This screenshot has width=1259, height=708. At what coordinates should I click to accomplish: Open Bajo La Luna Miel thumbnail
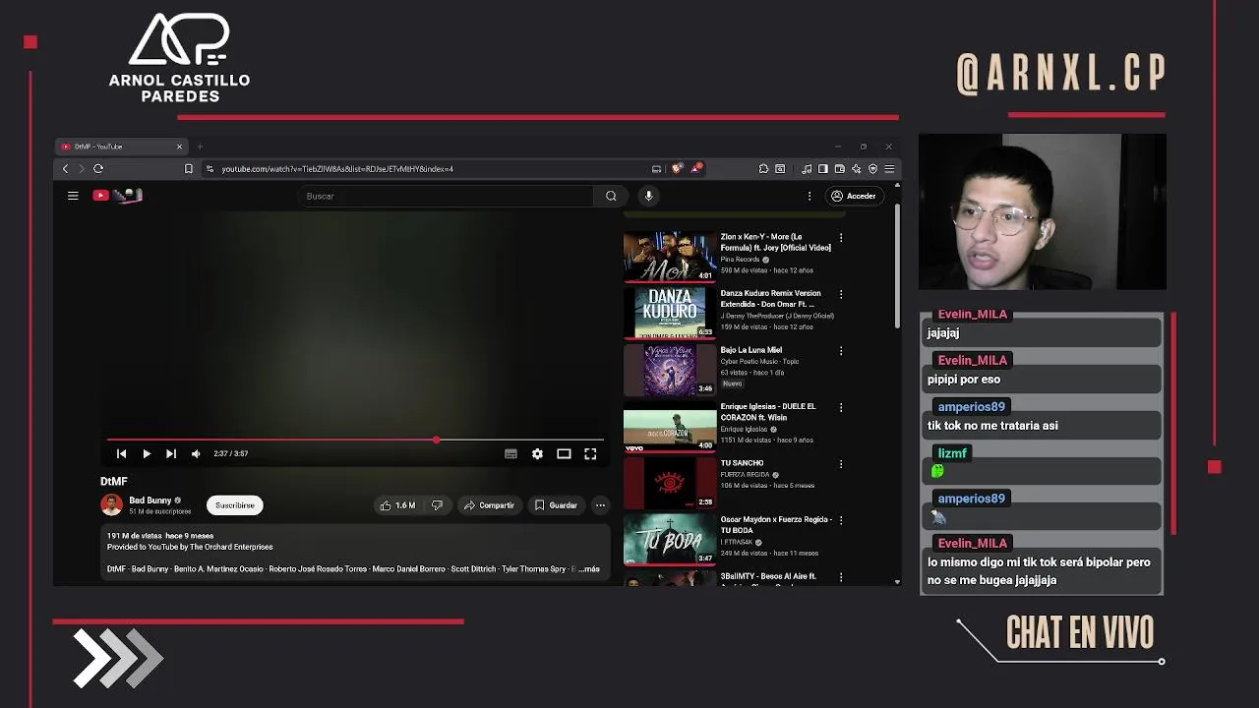pyautogui.click(x=670, y=370)
